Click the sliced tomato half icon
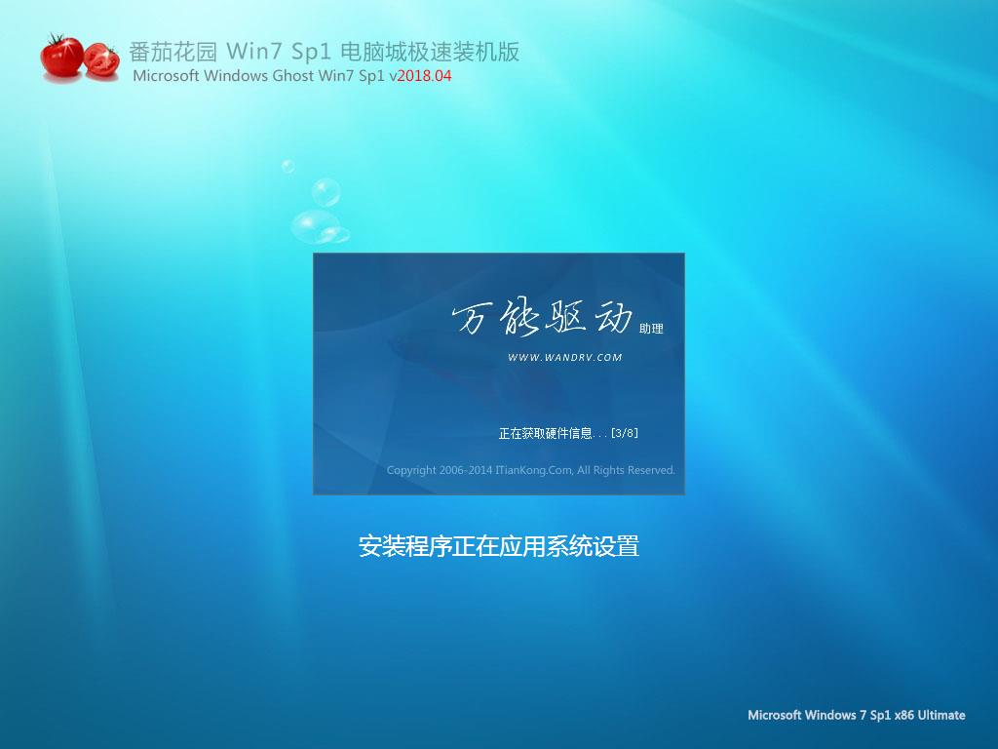Image resolution: width=998 pixels, height=749 pixels. (x=101, y=60)
